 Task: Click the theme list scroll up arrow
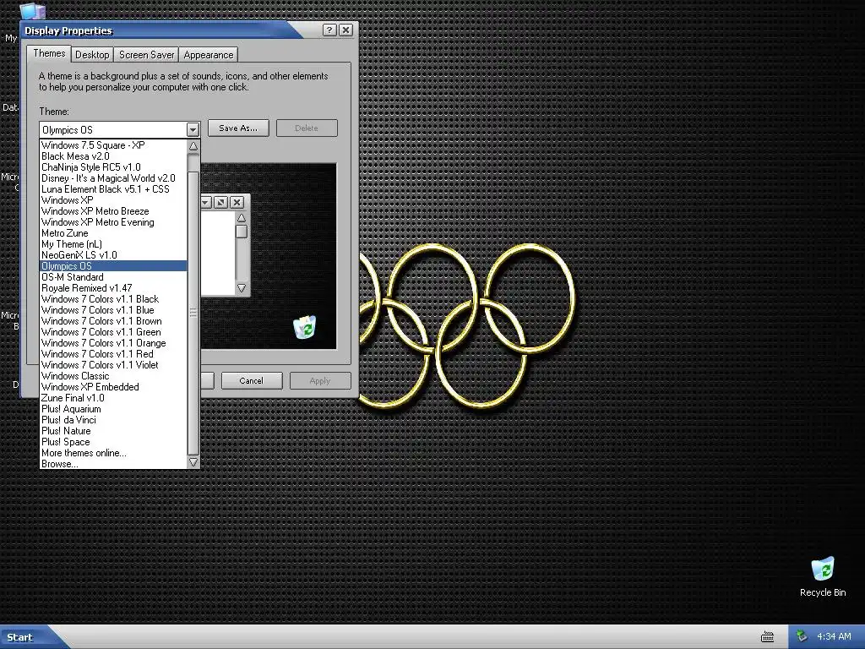click(x=193, y=146)
